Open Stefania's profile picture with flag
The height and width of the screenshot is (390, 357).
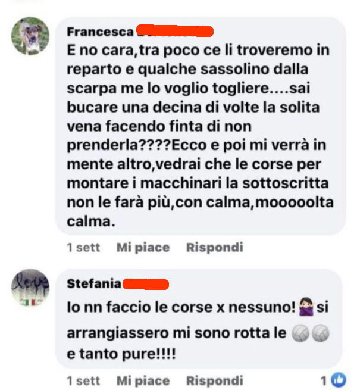coord(30,288)
